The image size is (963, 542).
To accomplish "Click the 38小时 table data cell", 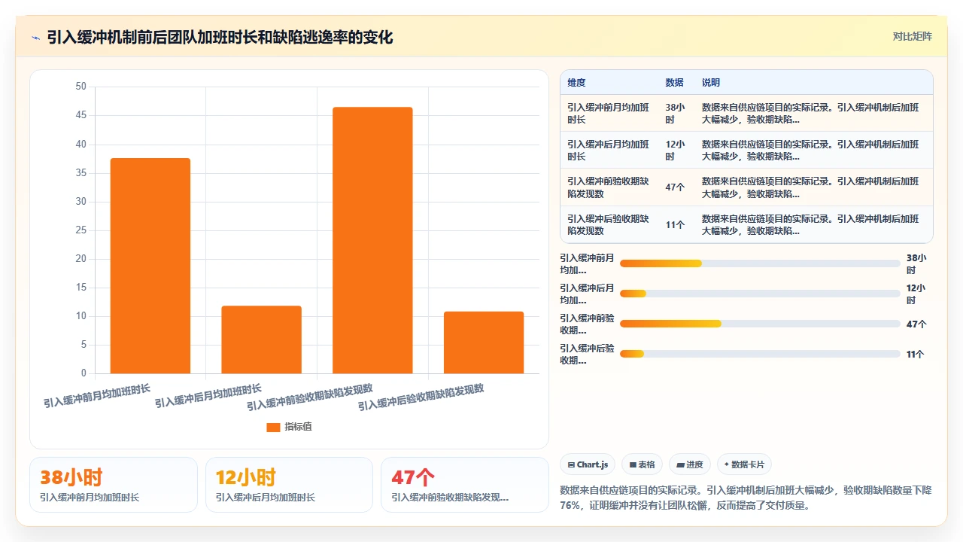I will click(x=676, y=113).
